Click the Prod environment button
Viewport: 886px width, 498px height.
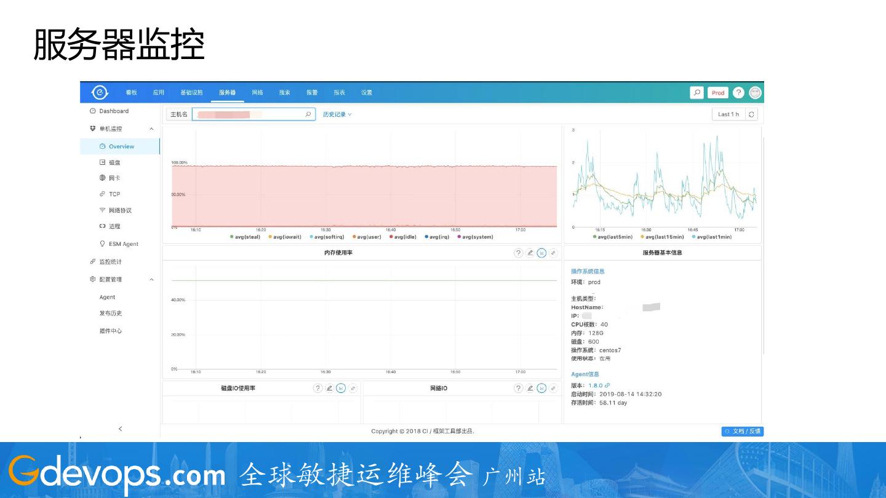click(718, 93)
